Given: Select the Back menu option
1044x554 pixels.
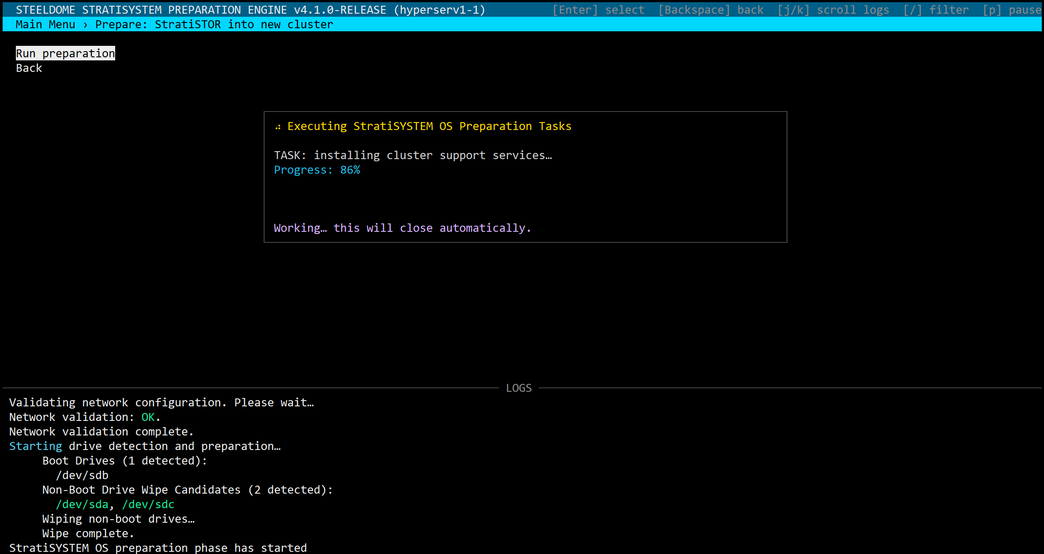Looking at the screenshot, I should click(29, 68).
